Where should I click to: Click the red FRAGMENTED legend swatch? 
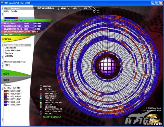click(x=40, y=94)
